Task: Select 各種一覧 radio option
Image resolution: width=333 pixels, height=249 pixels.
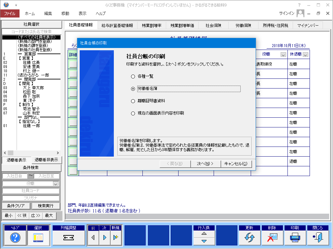Action: [133, 77]
